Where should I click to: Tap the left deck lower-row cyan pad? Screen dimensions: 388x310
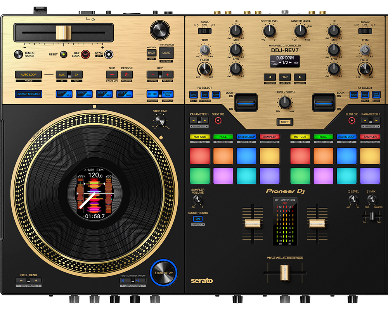pyautogui.click(x=246, y=176)
